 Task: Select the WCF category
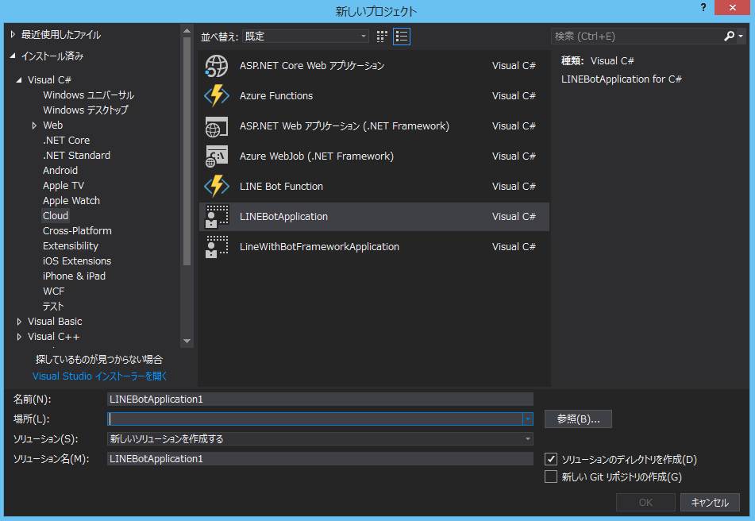[53, 291]
